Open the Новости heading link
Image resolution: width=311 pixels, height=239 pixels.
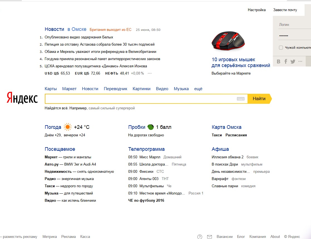coord(54,29)
